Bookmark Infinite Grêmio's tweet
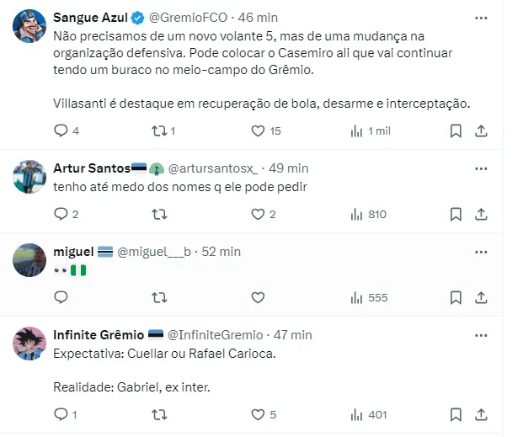The image size is (523, 437). 455,413
